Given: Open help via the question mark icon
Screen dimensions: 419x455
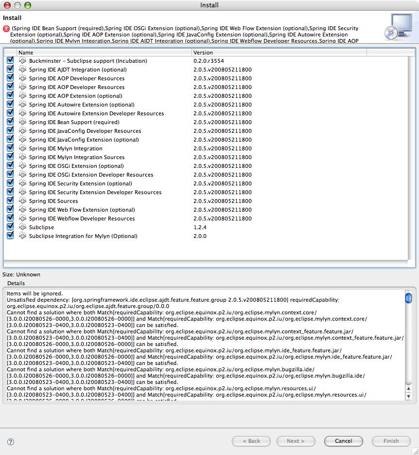Looking at the screenshot, I should (x=10, y=442).
